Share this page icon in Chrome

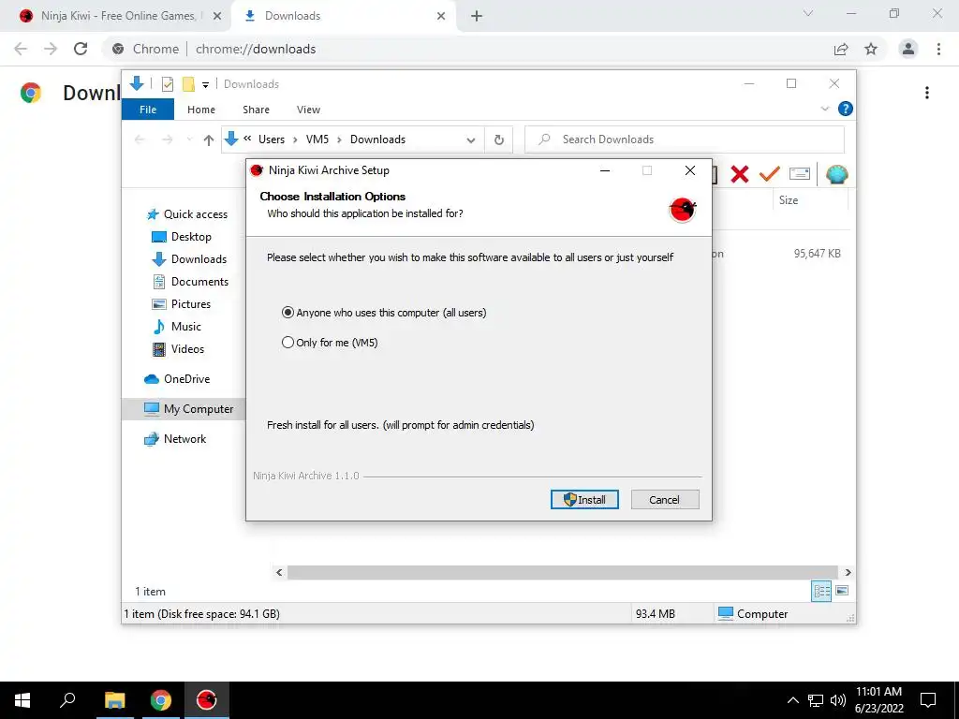pyautogui.click(x=841, y=49)
